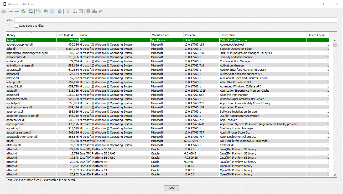This screenshot has height=194, width=343.
Task: Open the bar chart view
Action: (x=95, y=11)
